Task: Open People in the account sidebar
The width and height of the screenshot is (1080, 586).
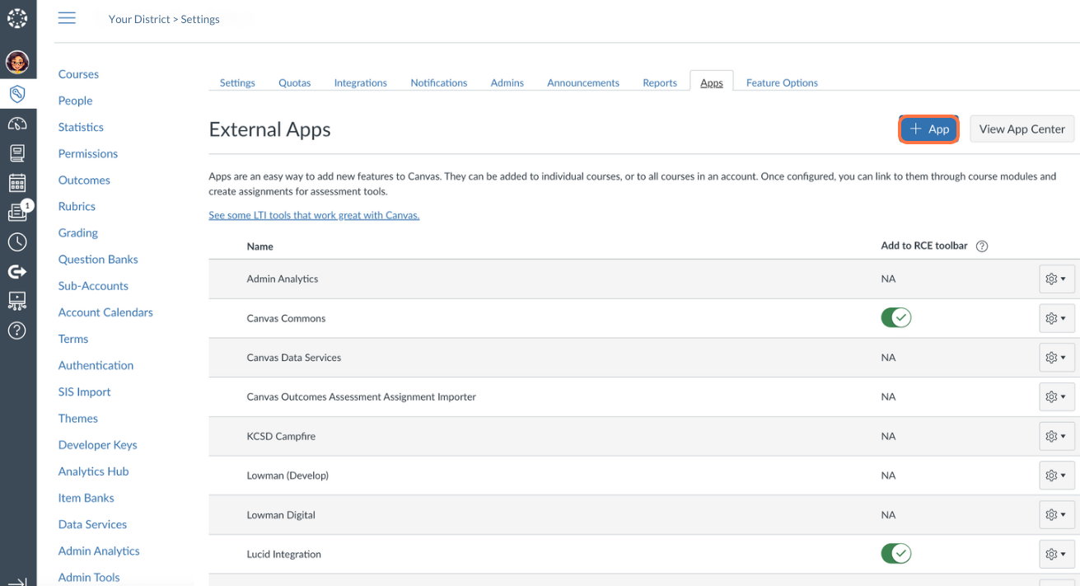Action: 75,101
